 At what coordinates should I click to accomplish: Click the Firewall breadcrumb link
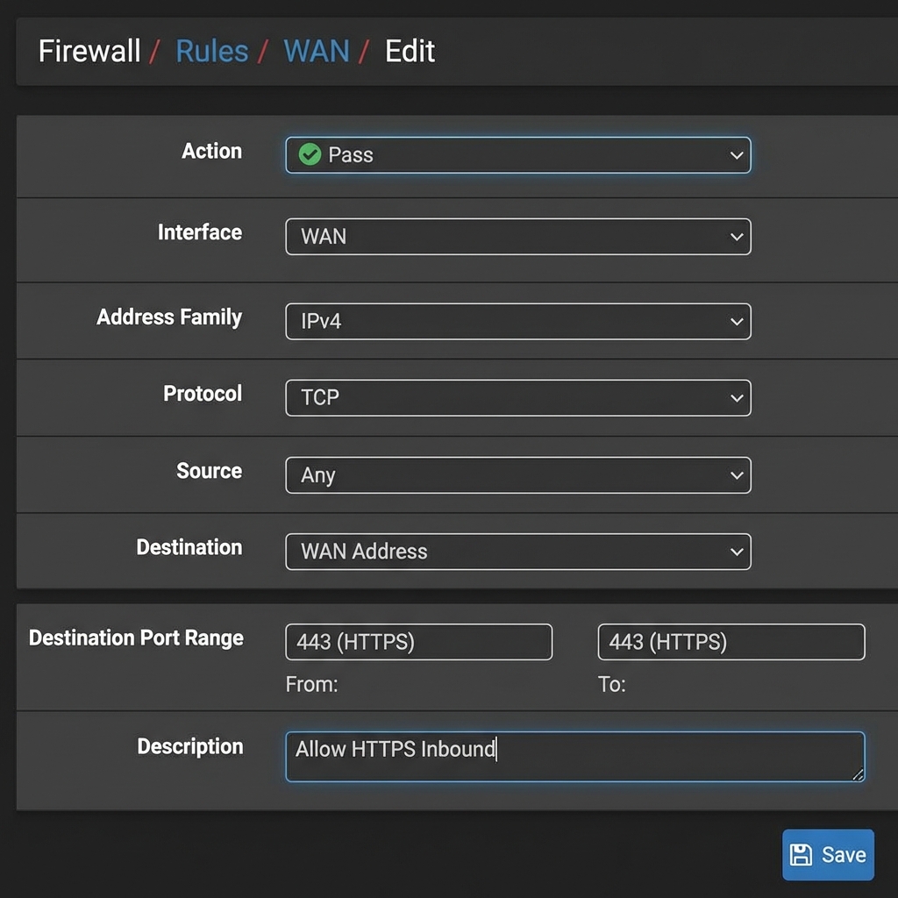[88, 51]
